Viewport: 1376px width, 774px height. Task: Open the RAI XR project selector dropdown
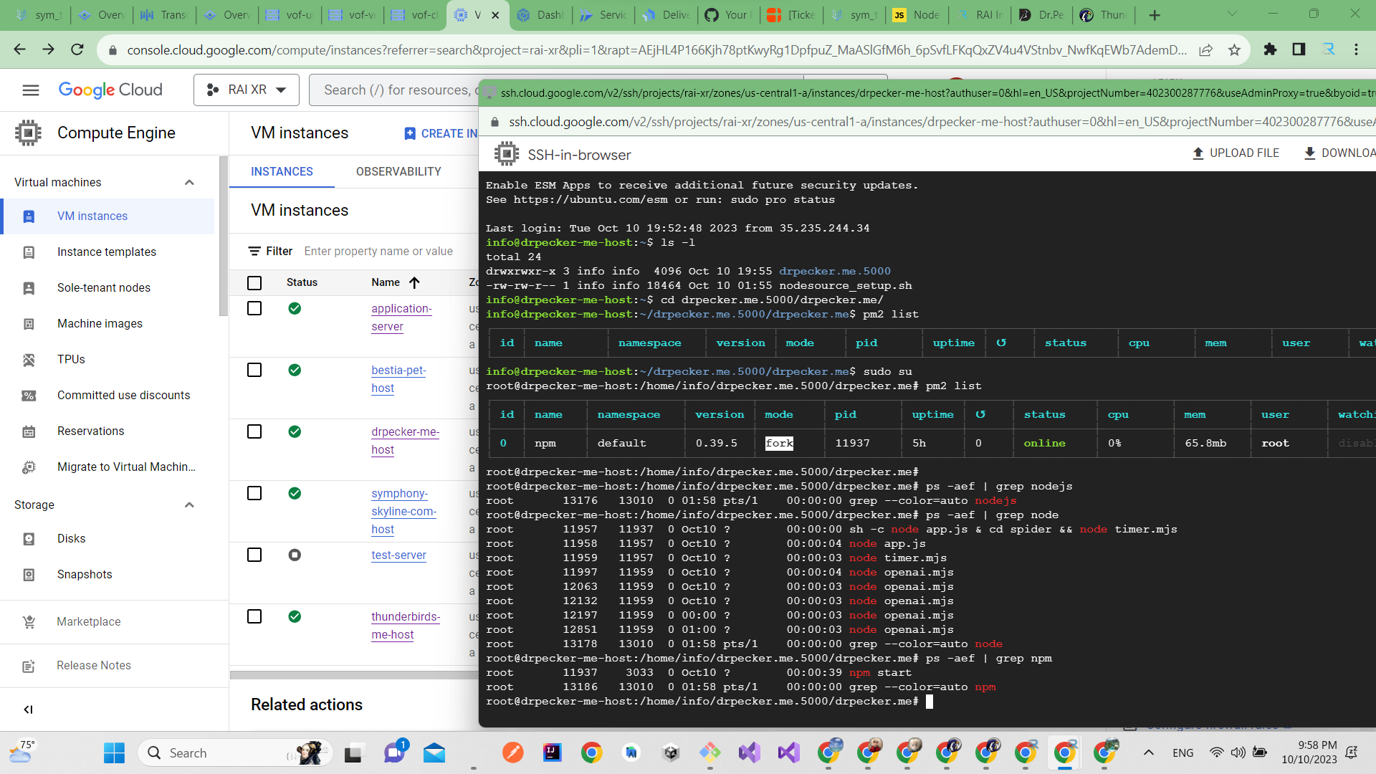coord(247,90)
